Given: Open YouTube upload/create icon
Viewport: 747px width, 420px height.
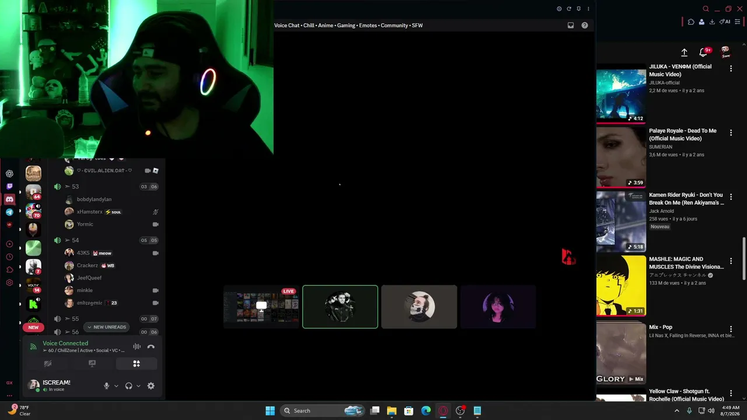Looking at the screenshot, I should point(685,52).
